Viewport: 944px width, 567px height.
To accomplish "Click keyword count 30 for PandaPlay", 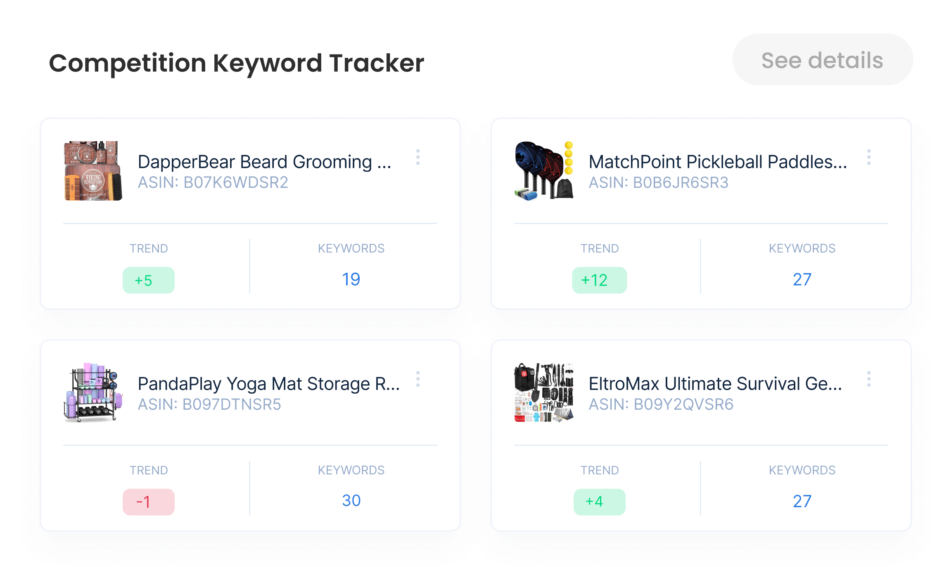I will (351, 501).
